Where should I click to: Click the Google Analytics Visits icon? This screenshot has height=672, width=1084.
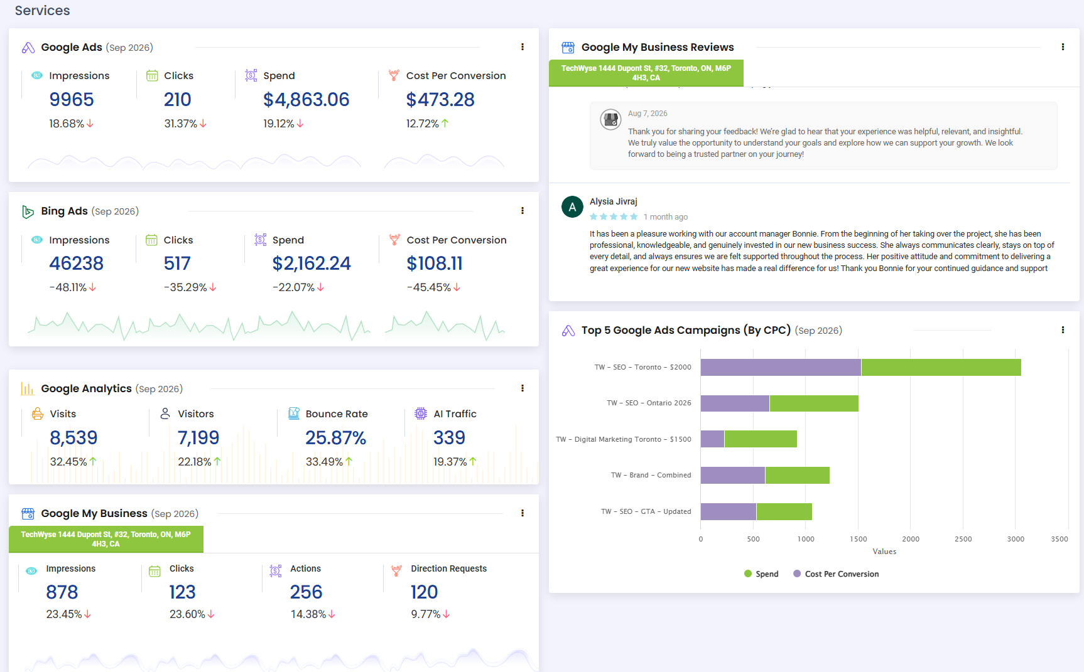[x=38, y=413]
